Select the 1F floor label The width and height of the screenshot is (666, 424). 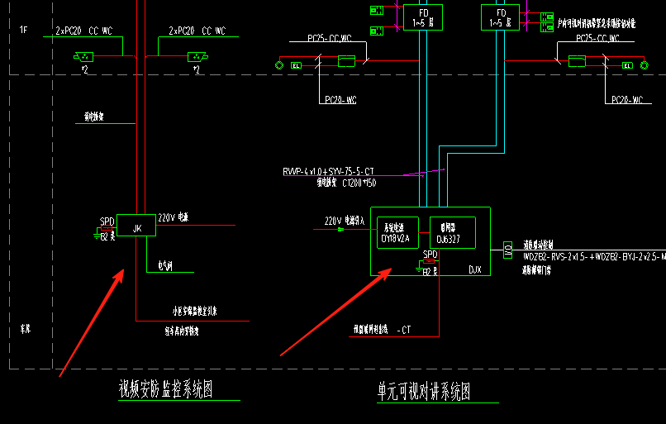(x=23, y=30)
